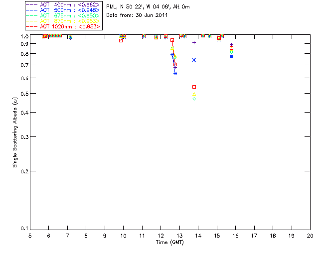
Task: Click the x-axis tick label 5
Action: point(30,236)
